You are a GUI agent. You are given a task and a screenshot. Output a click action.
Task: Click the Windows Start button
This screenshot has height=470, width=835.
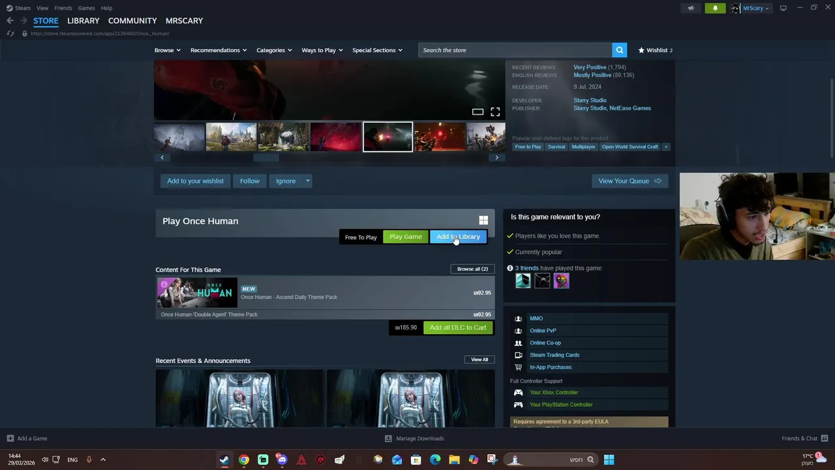pos(609,460)
